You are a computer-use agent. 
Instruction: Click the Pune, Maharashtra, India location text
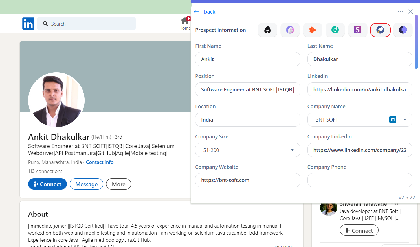point(55,162)
